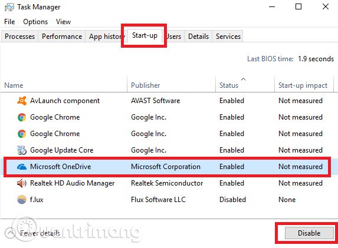
Task: Click the Microsoft OneDrive cloud icon
Action: 22,167
